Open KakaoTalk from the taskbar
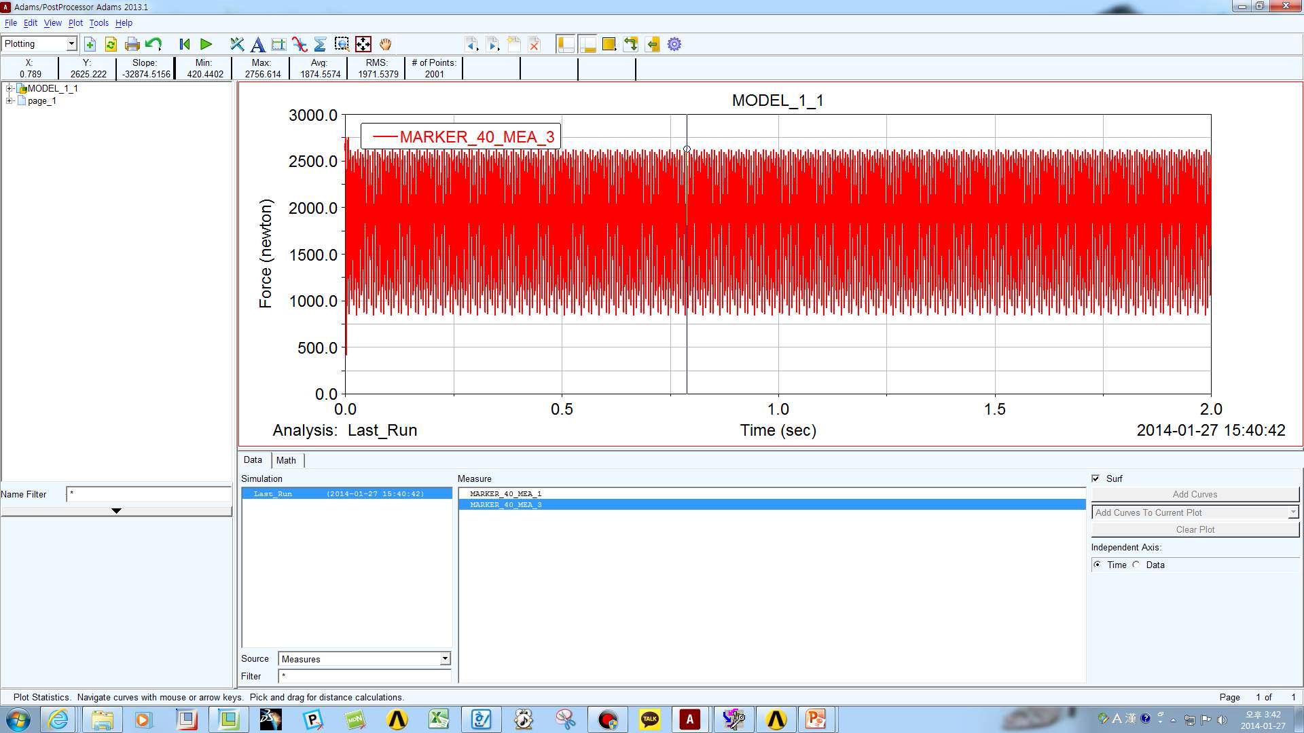The image size is (1304, 733). (649, 719)
